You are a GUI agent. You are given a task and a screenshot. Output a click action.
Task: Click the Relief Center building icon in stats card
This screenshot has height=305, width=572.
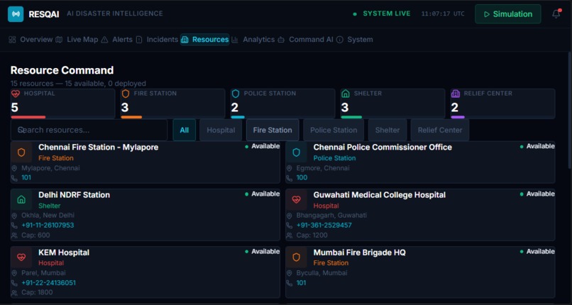(x=456, y=94)
